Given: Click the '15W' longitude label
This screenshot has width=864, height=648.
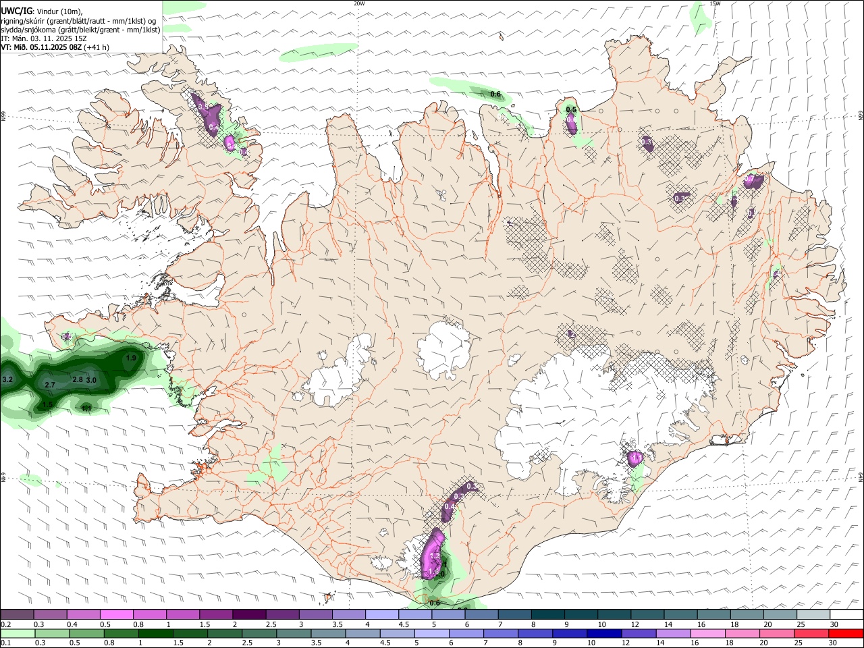Looking at the screenshot, I should (715, 3).
